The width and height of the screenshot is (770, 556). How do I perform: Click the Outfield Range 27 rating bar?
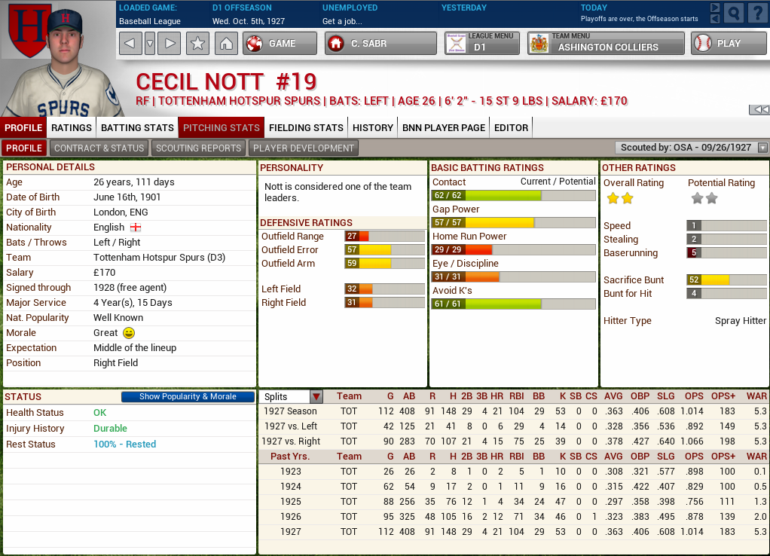point(384,237)
